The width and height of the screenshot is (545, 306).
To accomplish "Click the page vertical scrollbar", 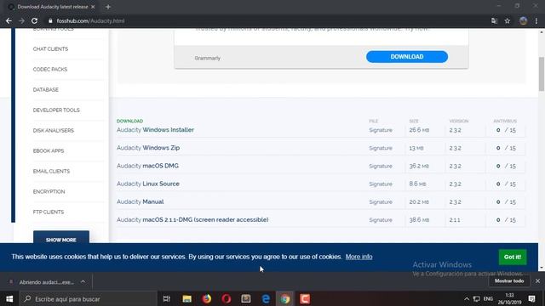I will 542,74.
